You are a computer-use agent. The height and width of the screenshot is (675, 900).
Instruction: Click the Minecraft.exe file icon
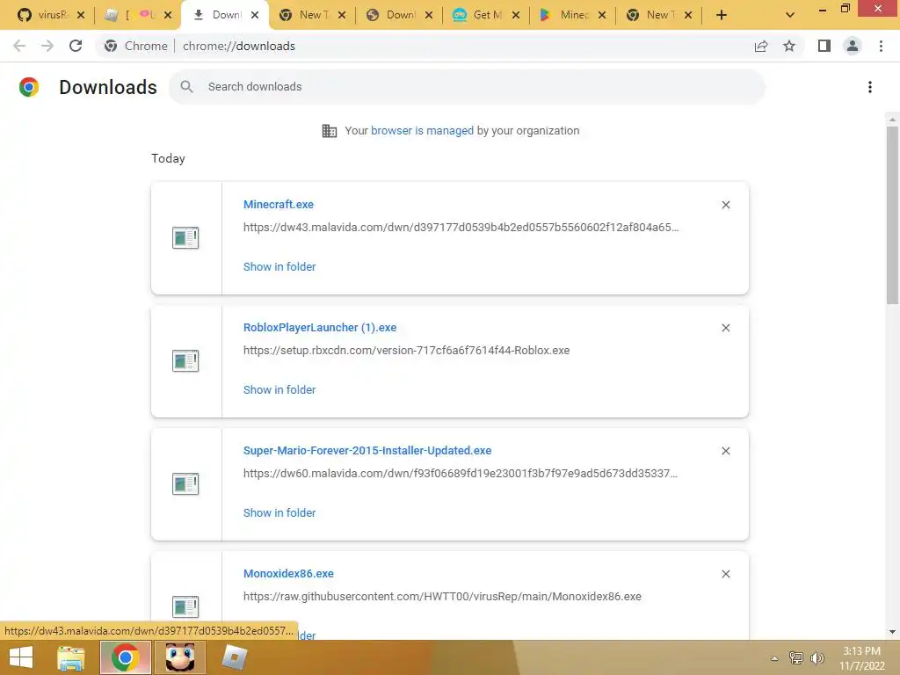[185, 237]
